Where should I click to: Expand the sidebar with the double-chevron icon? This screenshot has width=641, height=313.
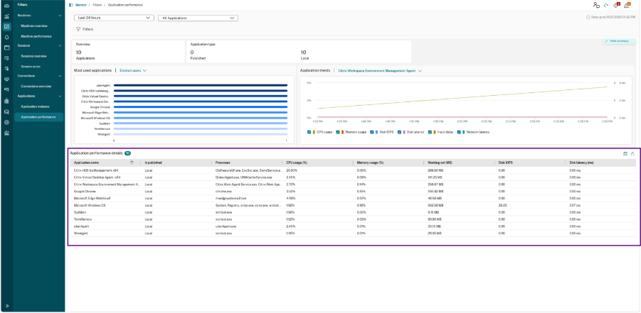click(6, 306)
